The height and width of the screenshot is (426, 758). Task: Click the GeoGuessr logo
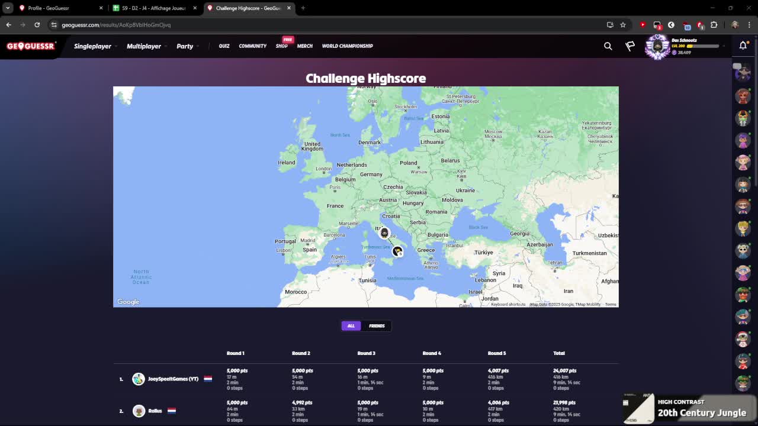coord(31,46)
